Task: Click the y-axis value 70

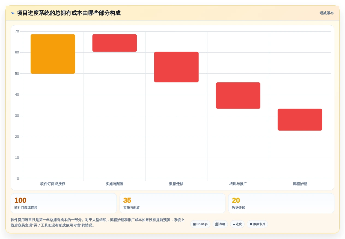Action: click(x=17, y=31)
